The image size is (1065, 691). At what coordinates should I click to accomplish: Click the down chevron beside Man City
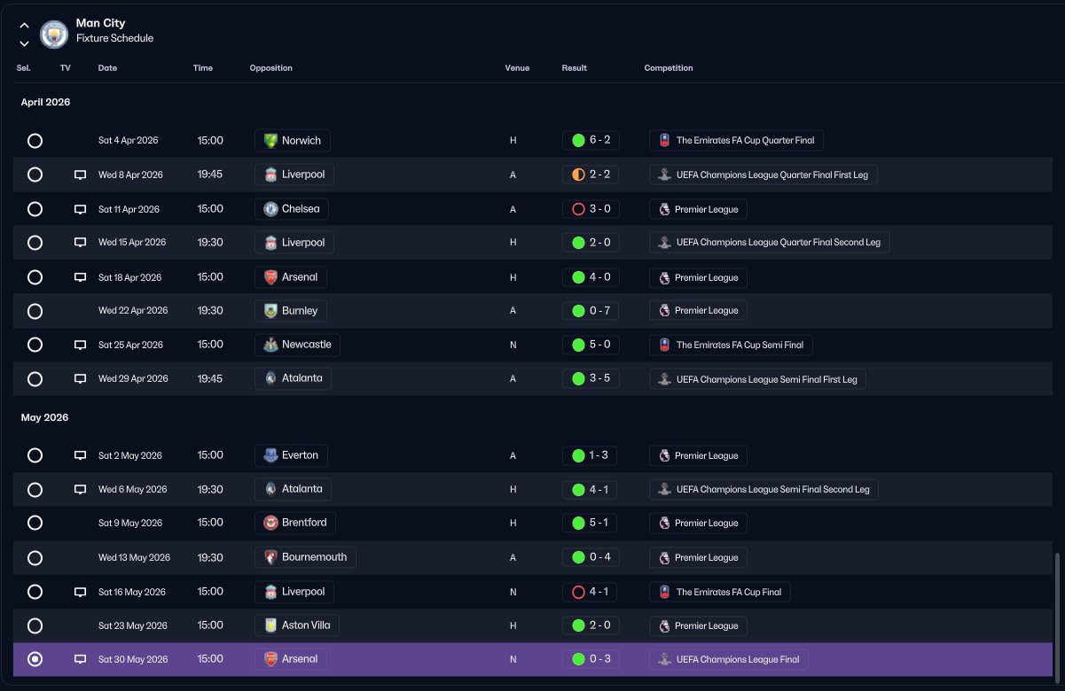pyautogui.click(x=24, y=43)
